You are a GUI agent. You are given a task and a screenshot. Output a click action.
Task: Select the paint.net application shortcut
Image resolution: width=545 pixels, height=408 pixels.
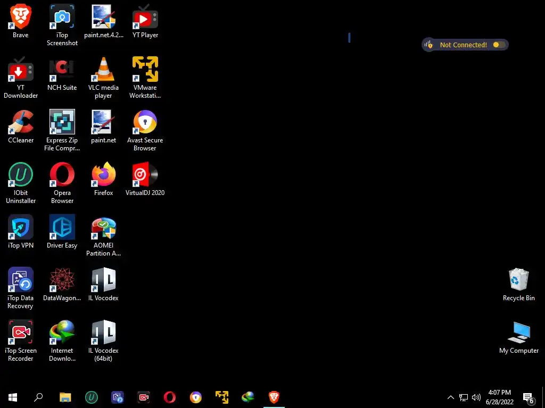coord(104,126)
